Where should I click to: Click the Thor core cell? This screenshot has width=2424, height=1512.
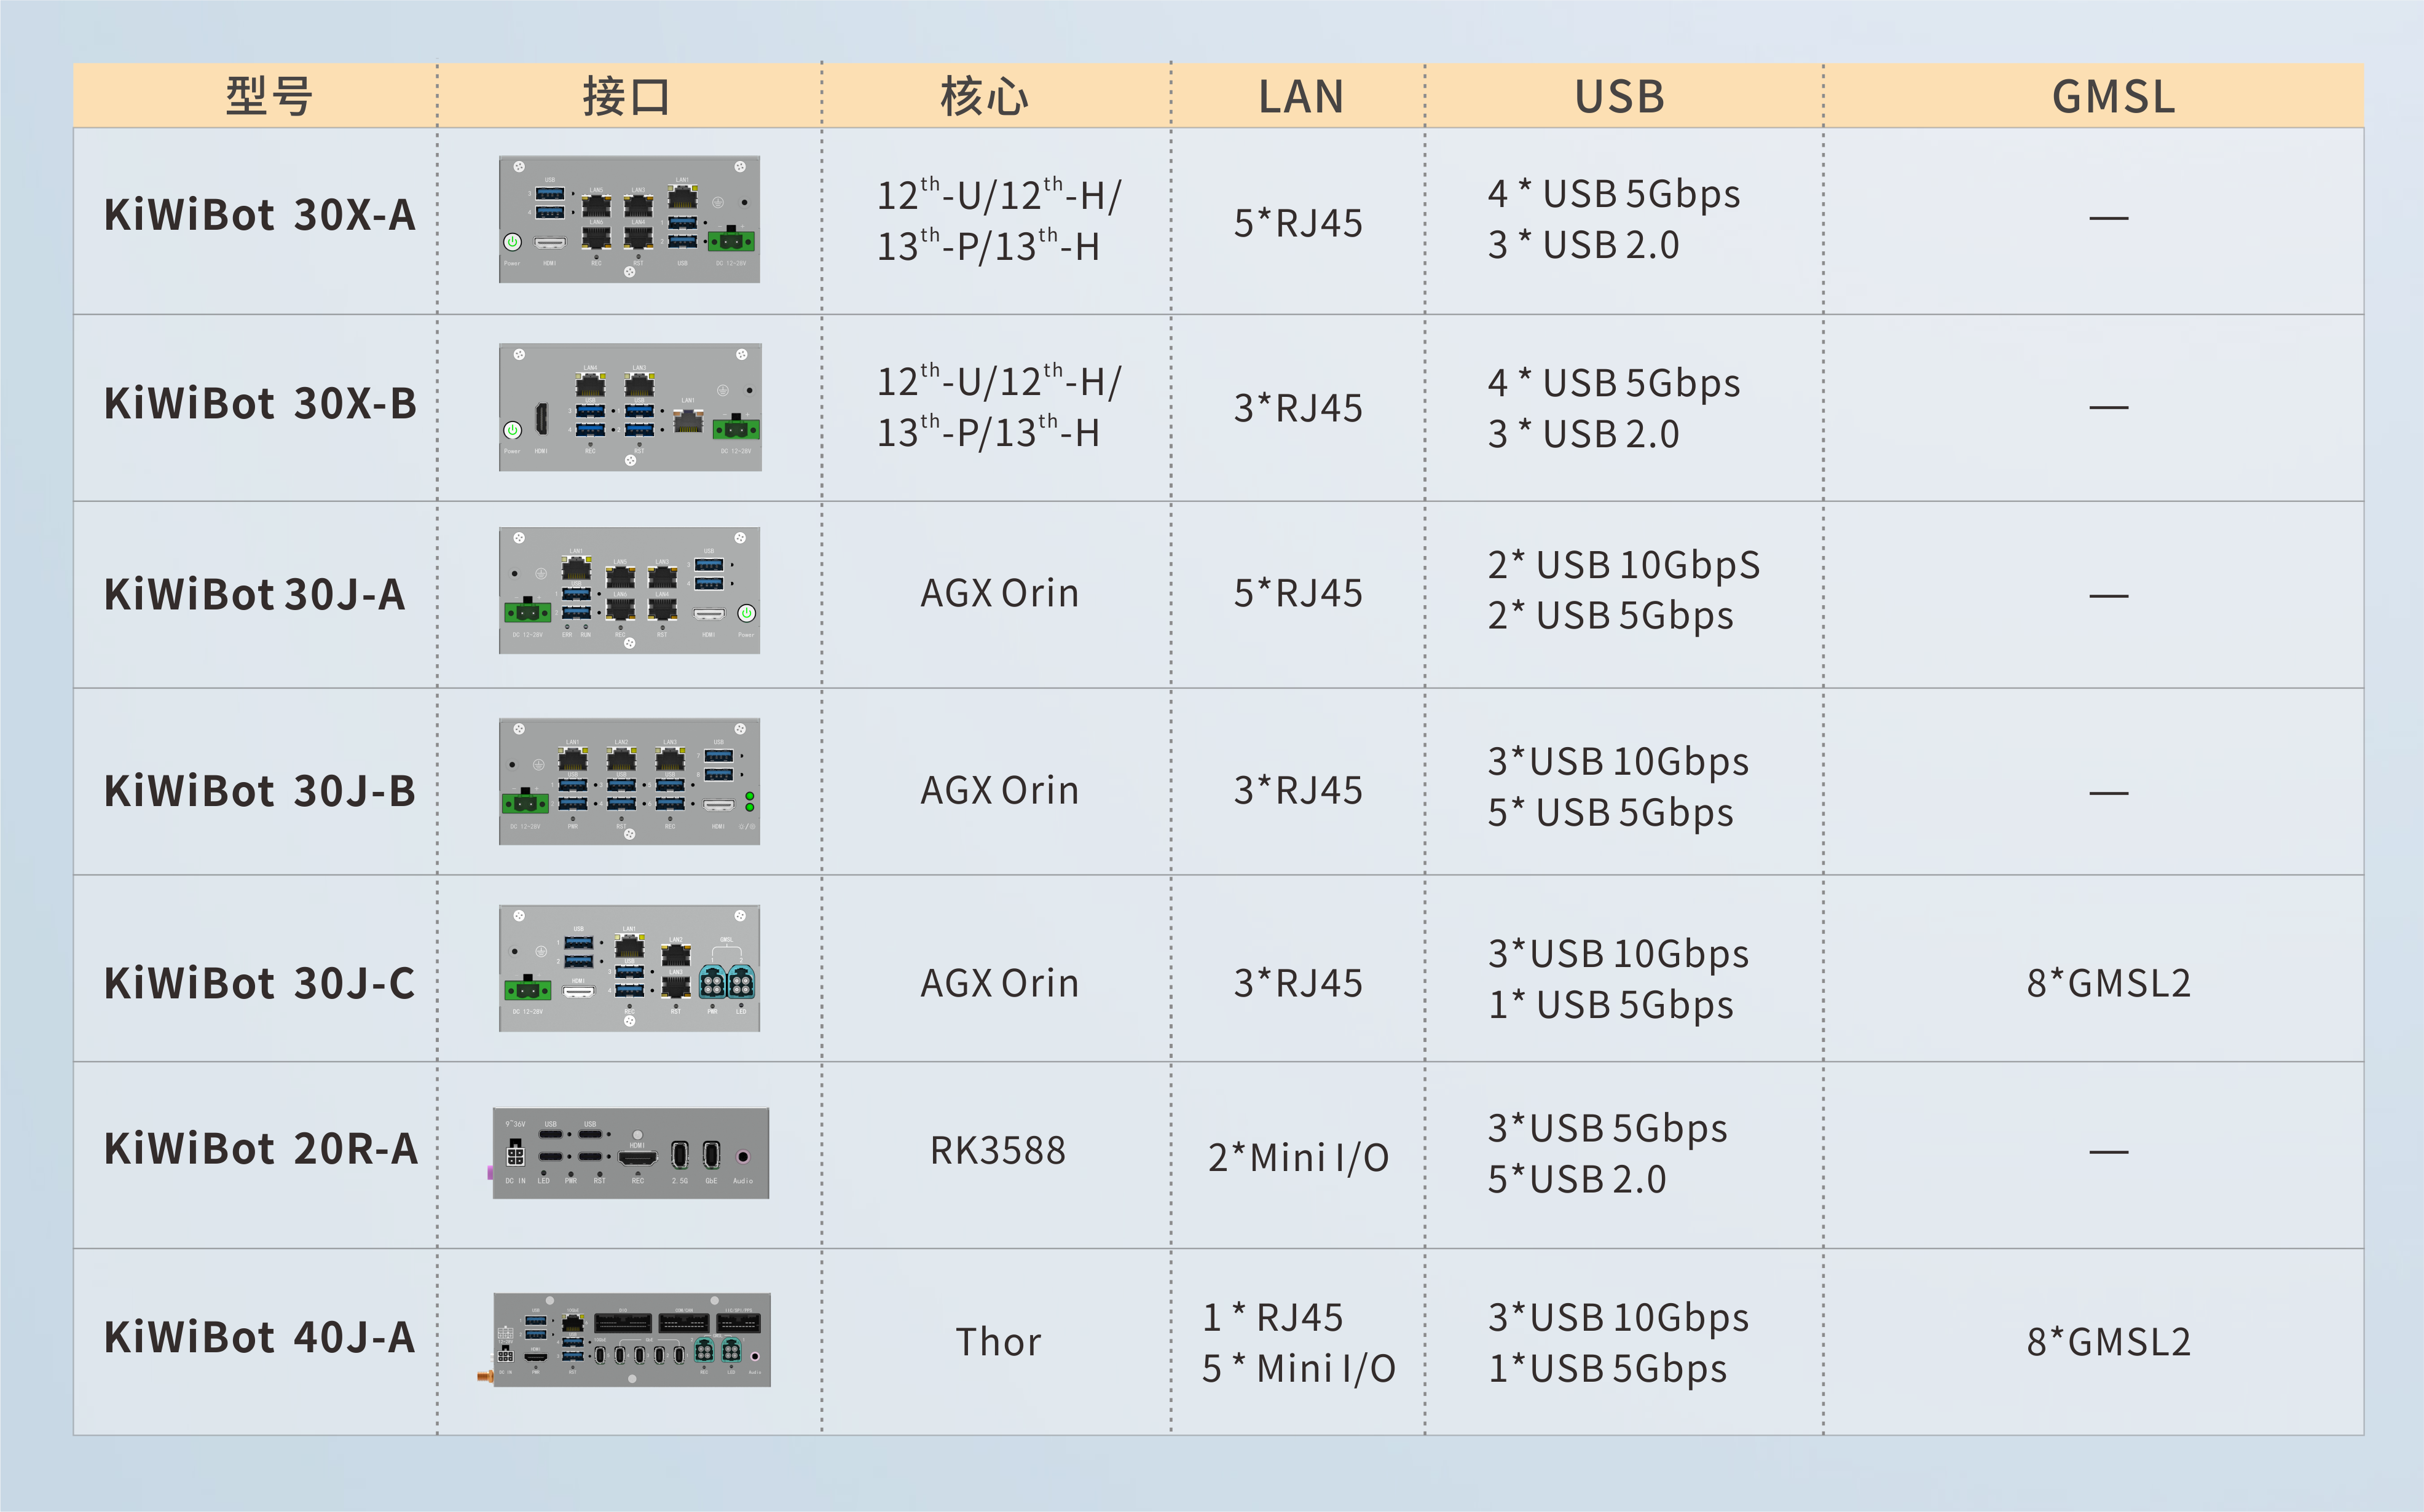[998, 1342]
